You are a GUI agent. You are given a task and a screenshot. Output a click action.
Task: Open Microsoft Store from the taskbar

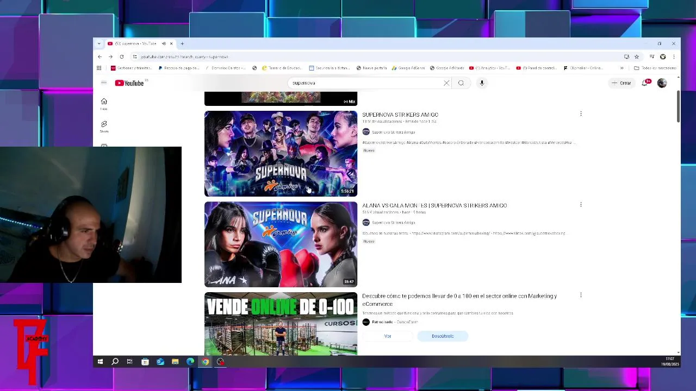(145, 362)
